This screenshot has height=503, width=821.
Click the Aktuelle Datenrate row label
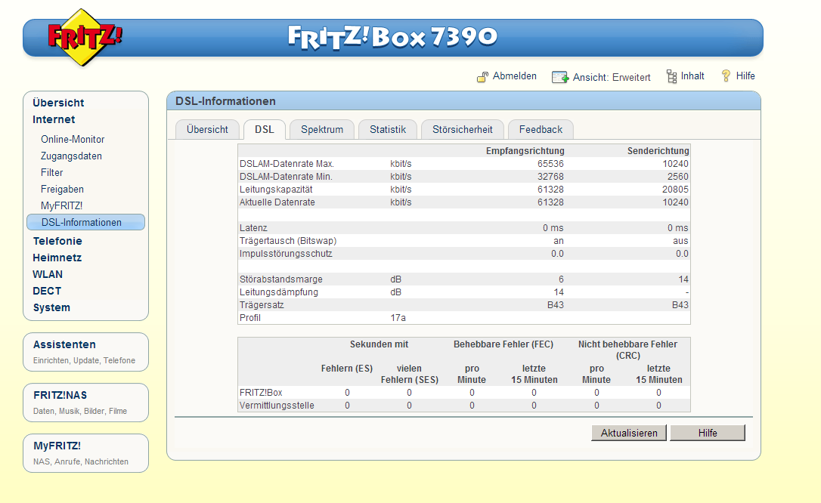coord(277,202)
